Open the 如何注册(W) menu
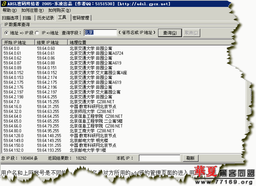The height and width of the screenshot is (186, 256). coord(32,10)
